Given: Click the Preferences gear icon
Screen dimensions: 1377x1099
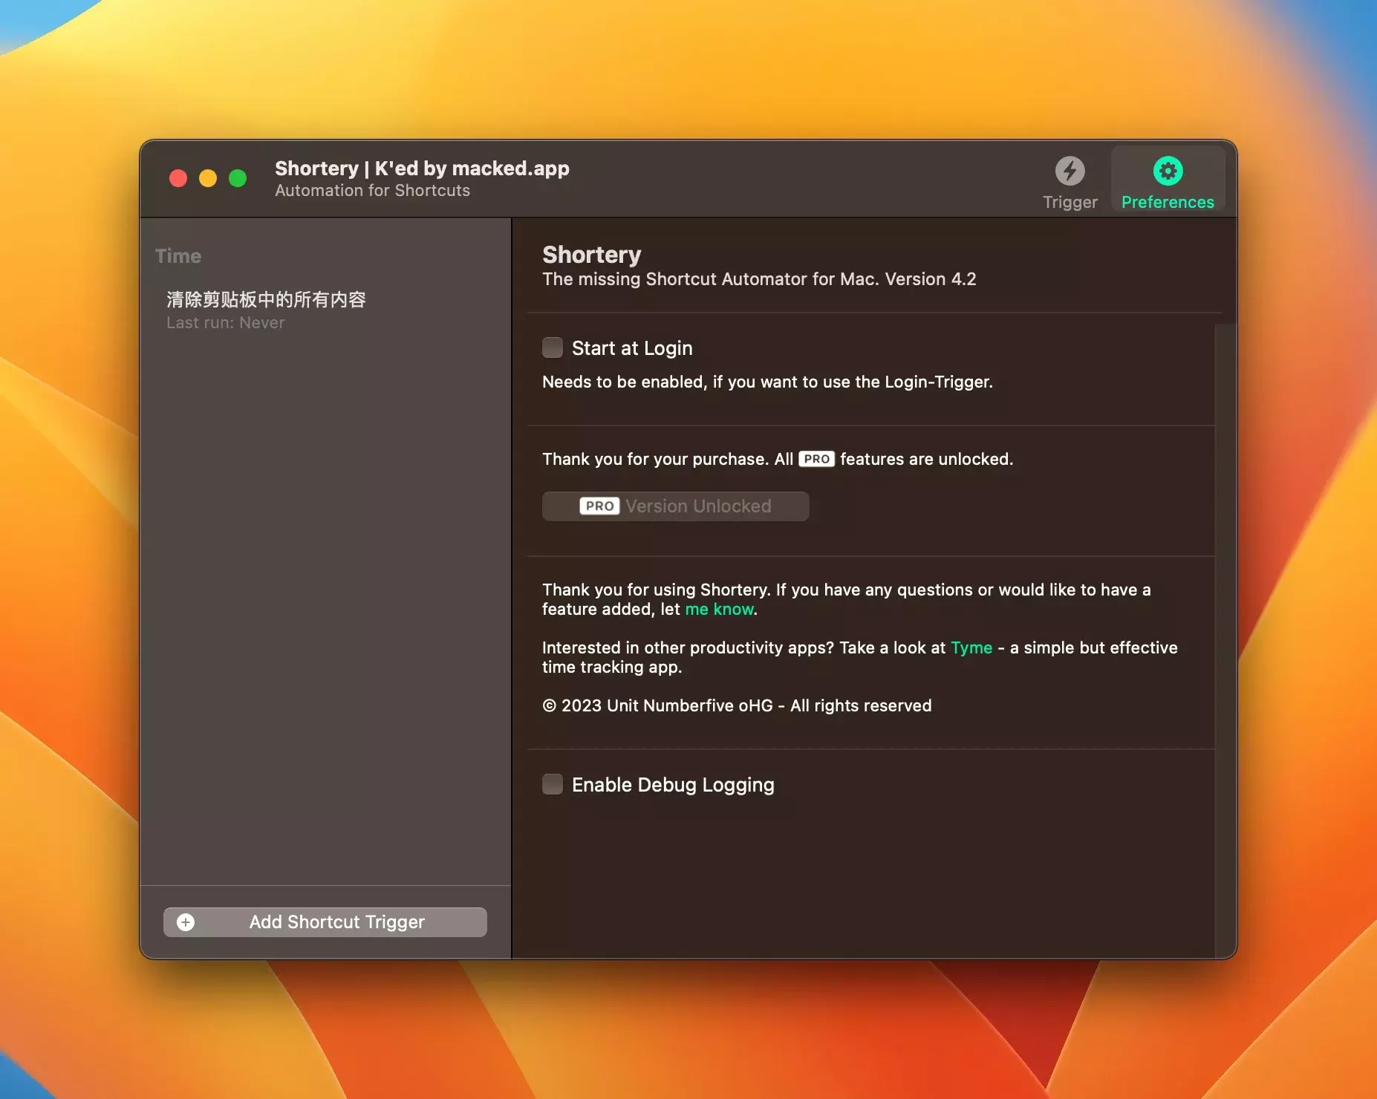Looking at the screenshot, I should (1168, 171).
